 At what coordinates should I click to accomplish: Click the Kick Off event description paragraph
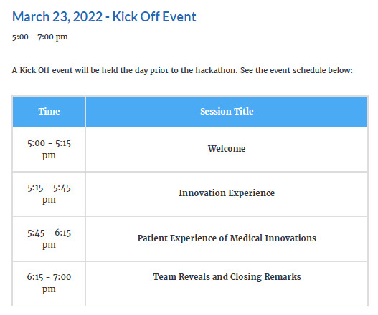(x=182, y=70)
